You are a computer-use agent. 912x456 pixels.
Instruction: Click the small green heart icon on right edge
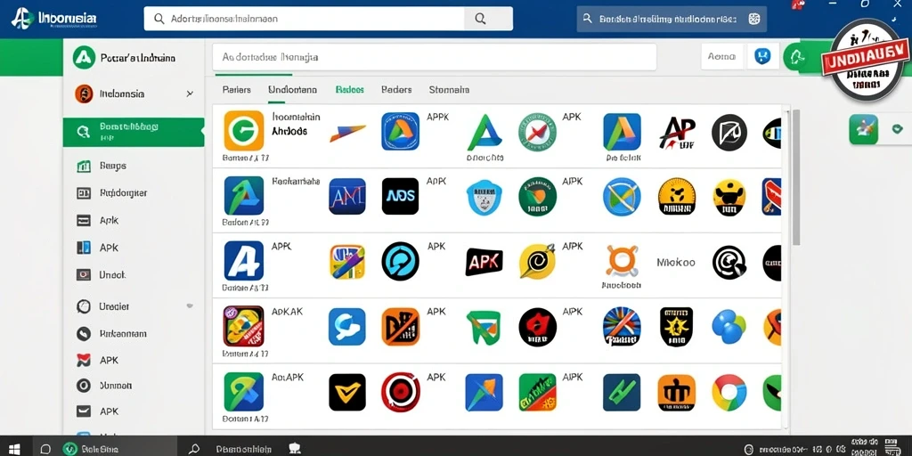tap(898, 129)
